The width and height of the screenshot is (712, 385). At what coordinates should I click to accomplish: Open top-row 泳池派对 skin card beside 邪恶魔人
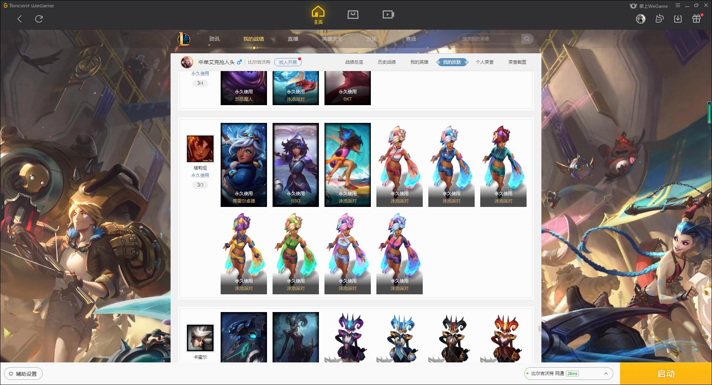click(296, 88)
